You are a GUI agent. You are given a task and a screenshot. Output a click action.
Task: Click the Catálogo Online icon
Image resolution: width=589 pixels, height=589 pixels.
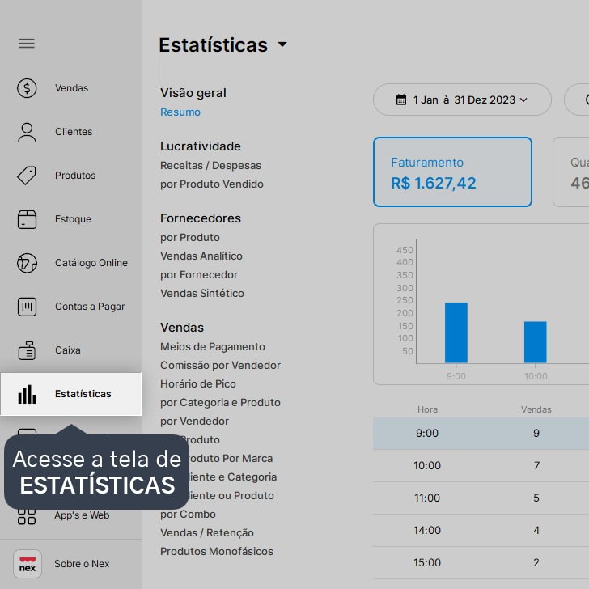(x=27, y=263)
